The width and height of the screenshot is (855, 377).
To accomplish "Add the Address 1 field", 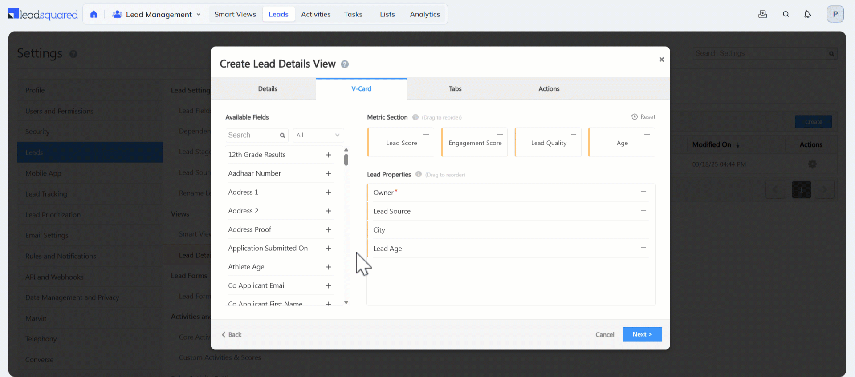I will tap(329, 192).
